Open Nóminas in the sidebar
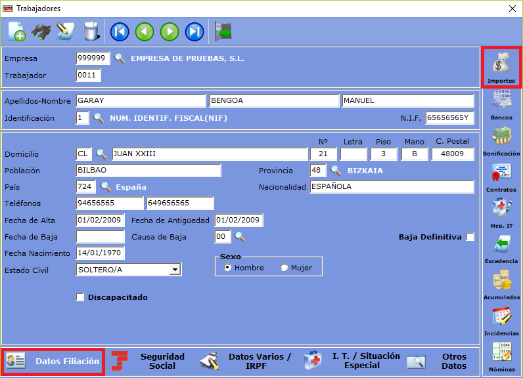 point(501,358)
